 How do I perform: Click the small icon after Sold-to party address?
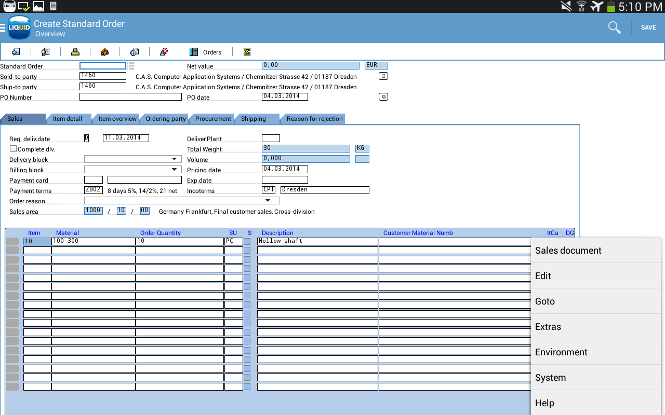383,76
